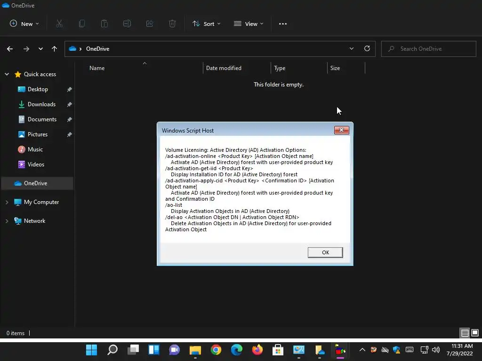Open Windows Start menu

pos(91,350)
